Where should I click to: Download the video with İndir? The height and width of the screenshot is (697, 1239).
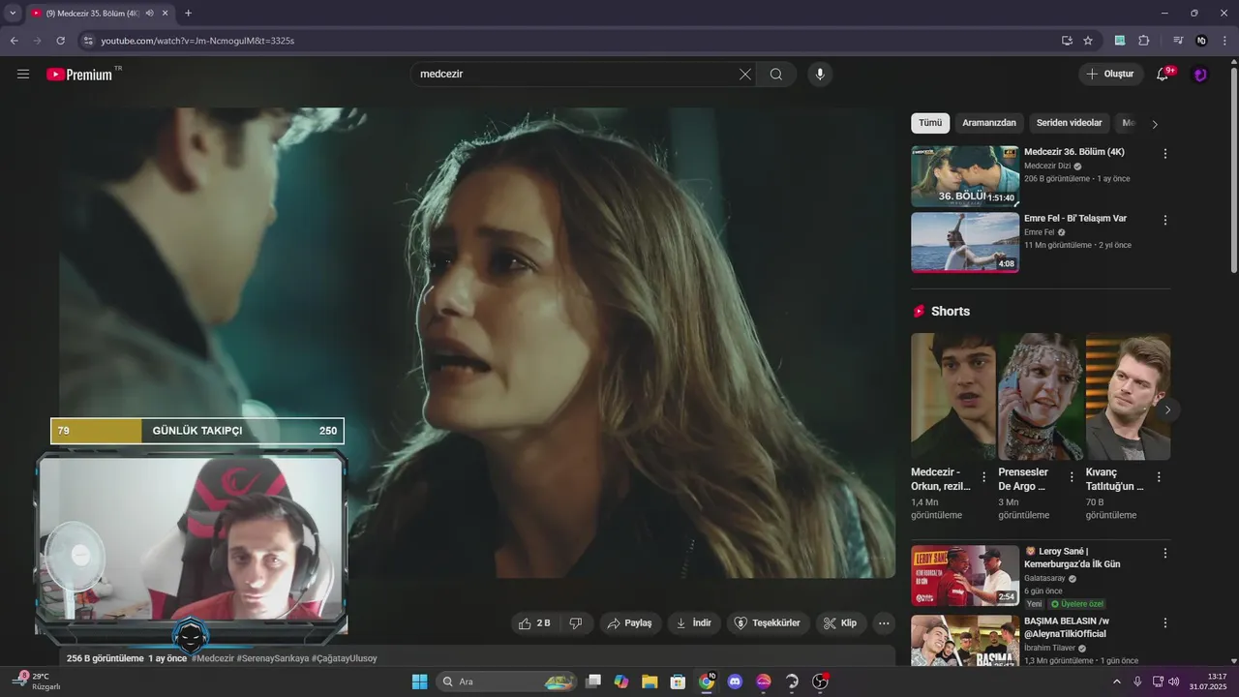point(694,623)
